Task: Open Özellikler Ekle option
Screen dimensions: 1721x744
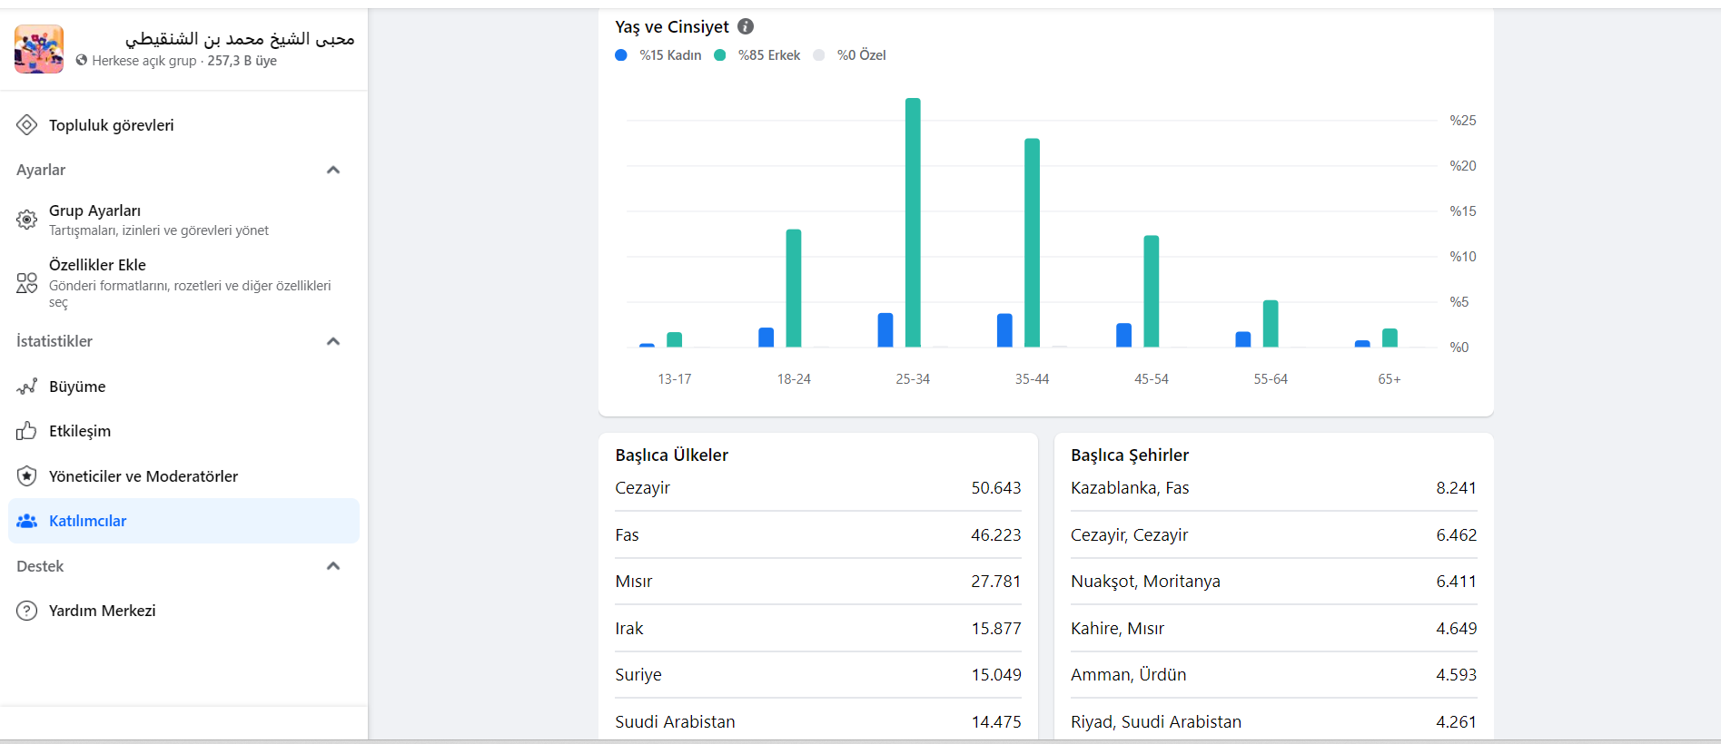Action: point(183,282)
